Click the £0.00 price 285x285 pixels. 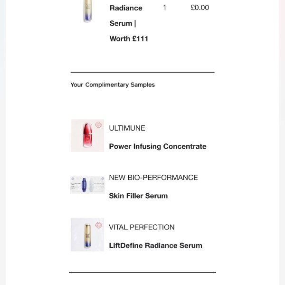pyautogui.click(x=199, y=8)
